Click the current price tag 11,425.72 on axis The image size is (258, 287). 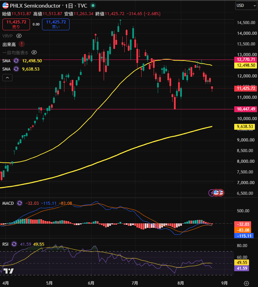[246, 88]
